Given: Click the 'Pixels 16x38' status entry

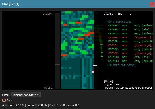Looking at the screenshot, I should coord(57,105).
